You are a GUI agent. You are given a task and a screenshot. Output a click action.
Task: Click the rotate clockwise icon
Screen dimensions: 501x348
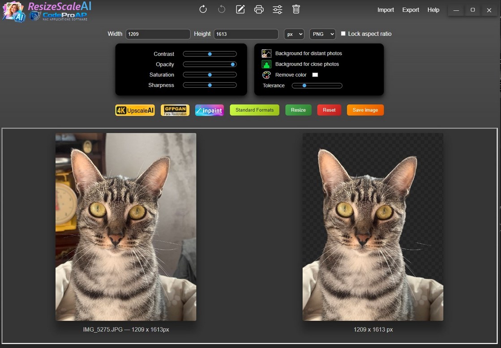203,9
